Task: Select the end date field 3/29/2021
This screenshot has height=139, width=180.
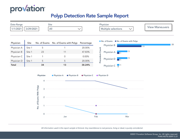Action: click(32, 29)
